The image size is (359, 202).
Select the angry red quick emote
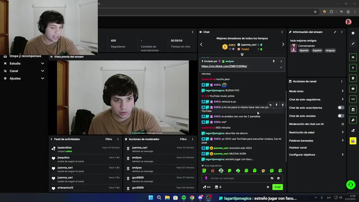[x=213, y=171]
